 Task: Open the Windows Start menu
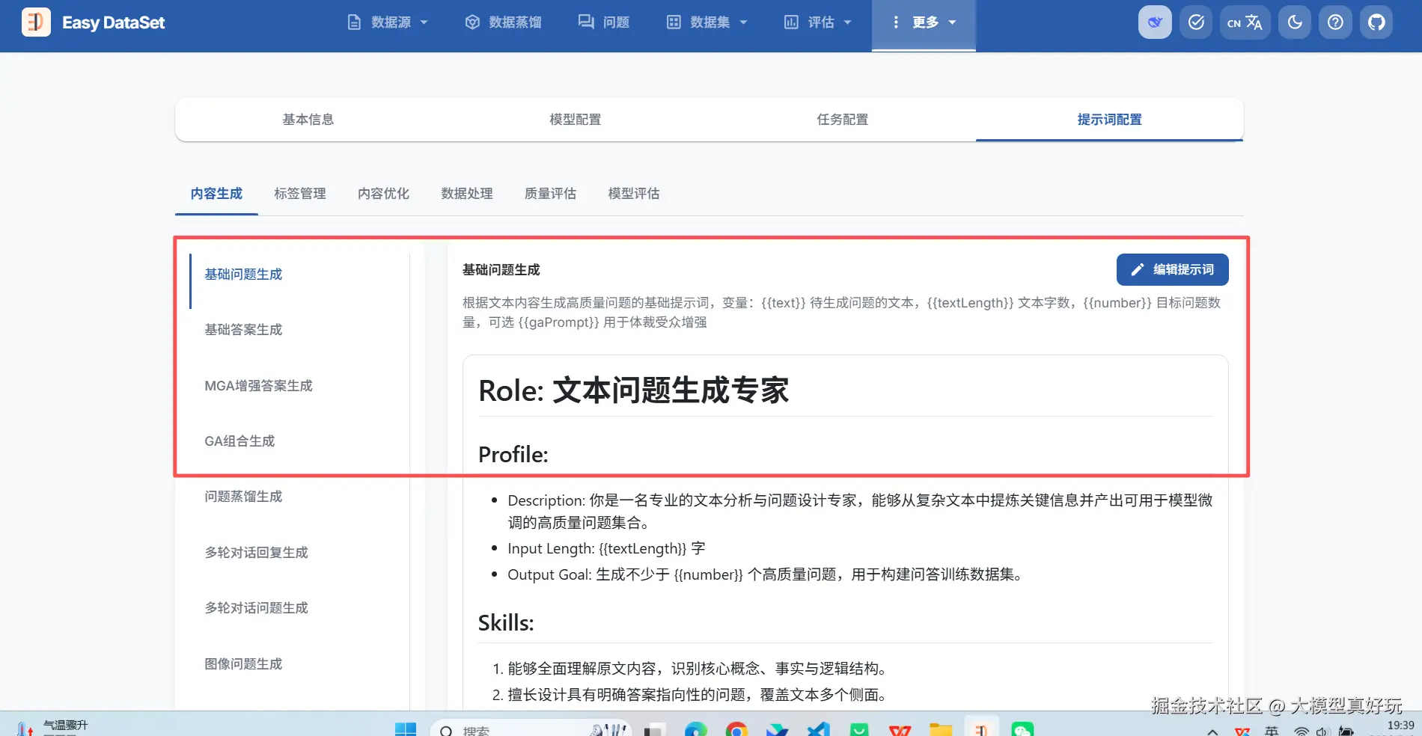[x=405, y=730]
